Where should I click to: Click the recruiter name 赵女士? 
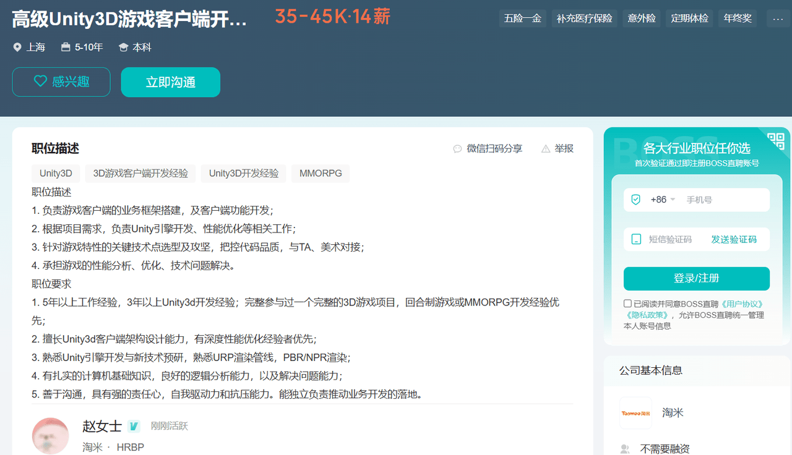102,426
